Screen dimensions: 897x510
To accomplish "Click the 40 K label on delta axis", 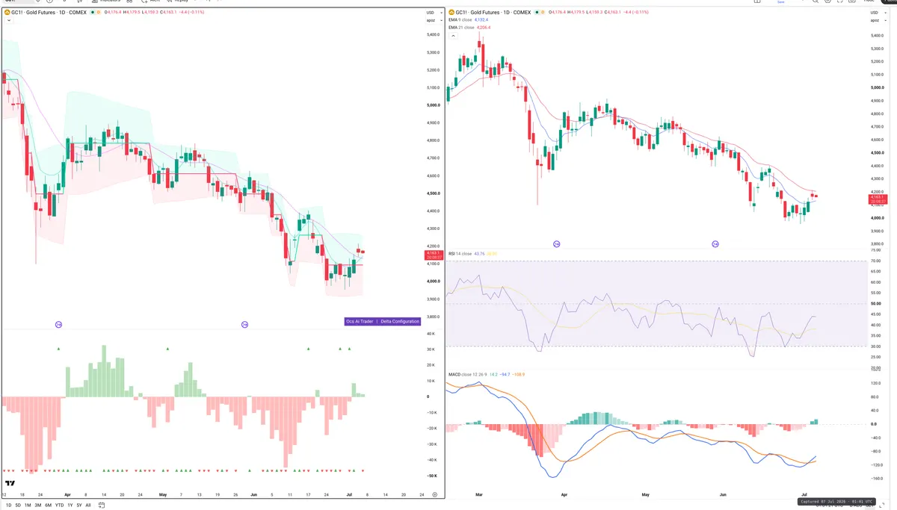I will [431, 334].
